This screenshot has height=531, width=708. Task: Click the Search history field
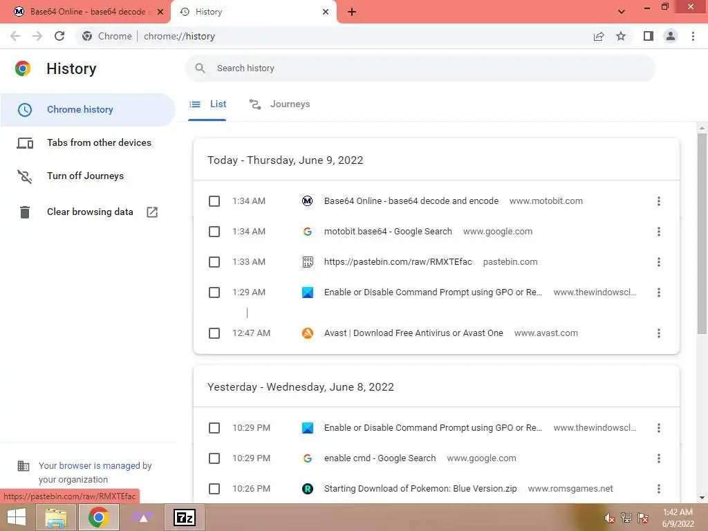coord(420,68)
